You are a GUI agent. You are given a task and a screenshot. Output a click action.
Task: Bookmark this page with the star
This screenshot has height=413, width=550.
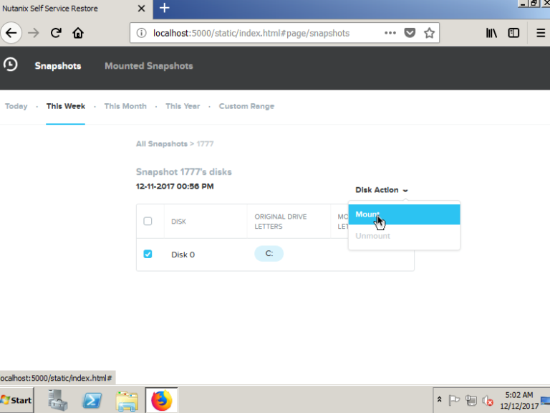pyautogui.click(x=430, y=33)
